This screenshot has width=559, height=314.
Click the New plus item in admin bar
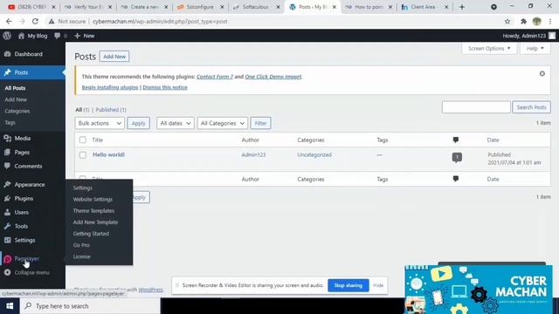(85, 36)
